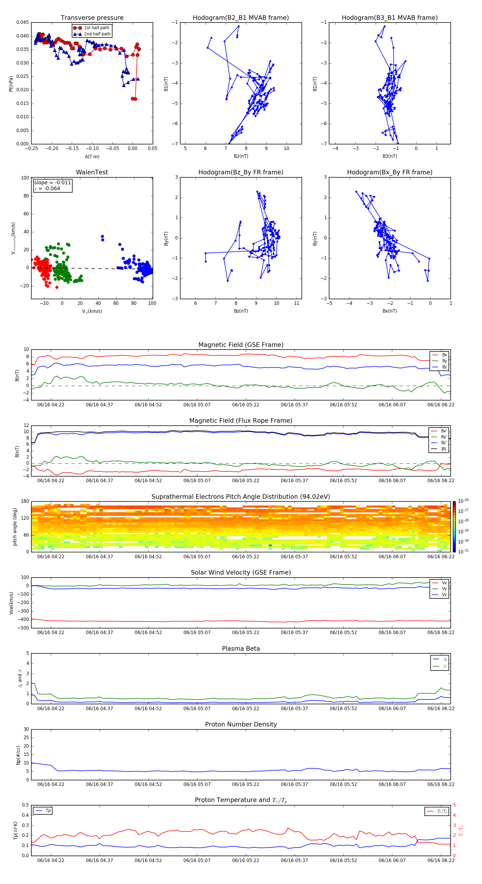
Task: Select Bz' entry in Flux Rope legend
Action: coord(439,443)
